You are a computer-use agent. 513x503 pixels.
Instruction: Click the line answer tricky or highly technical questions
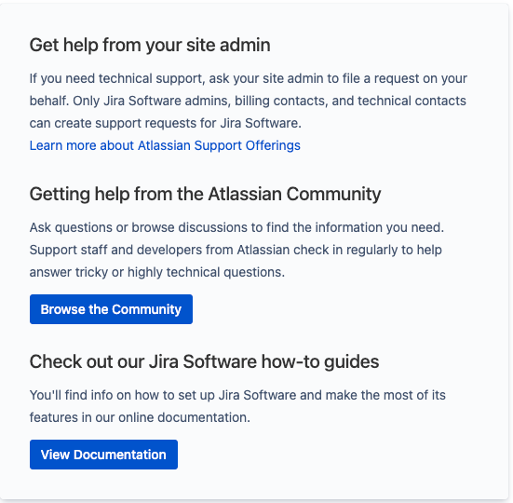point(157,272)
